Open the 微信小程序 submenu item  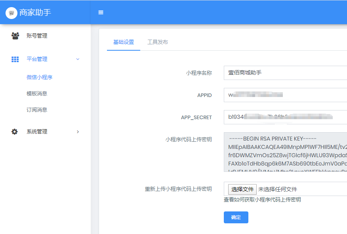point(40,77)
